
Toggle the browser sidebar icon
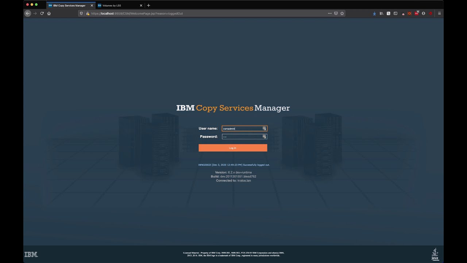[395, 13]
